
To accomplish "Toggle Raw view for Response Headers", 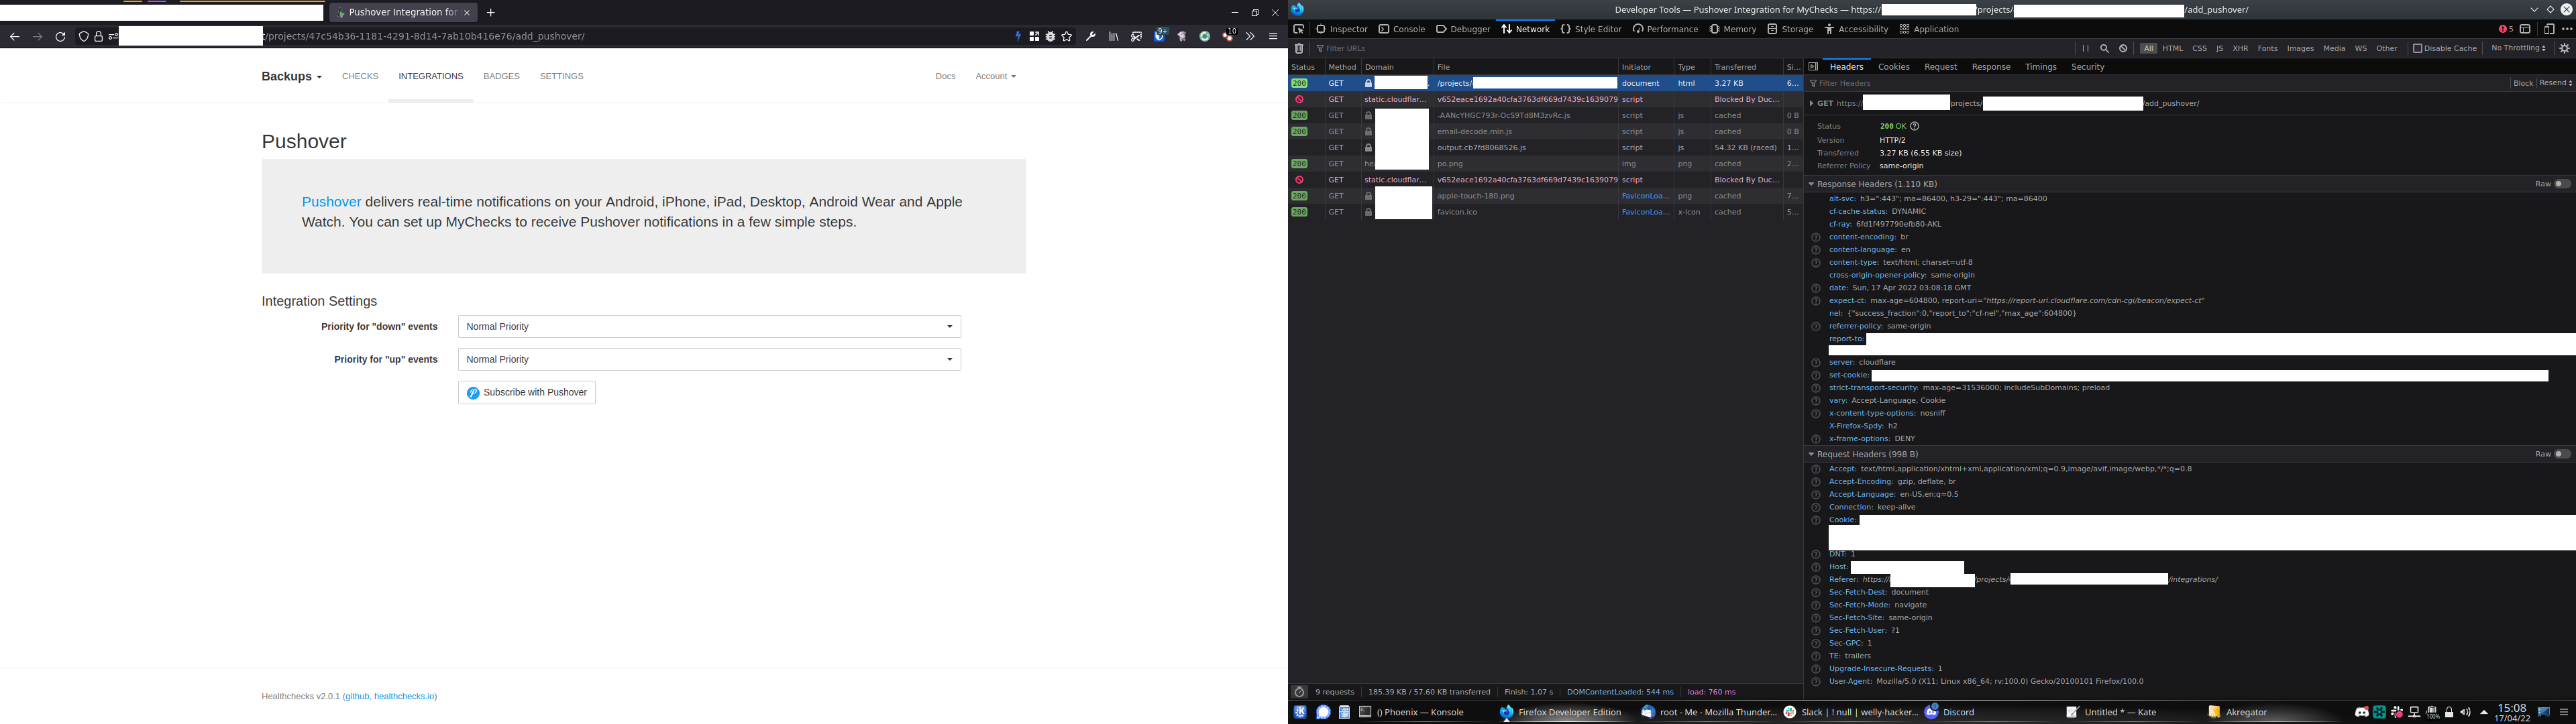I will [2561, 184].
